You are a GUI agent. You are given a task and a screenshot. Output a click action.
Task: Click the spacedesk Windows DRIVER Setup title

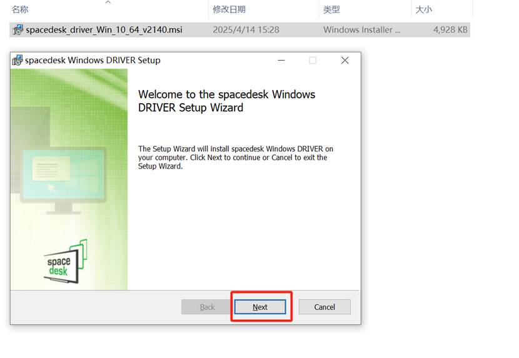93,60
